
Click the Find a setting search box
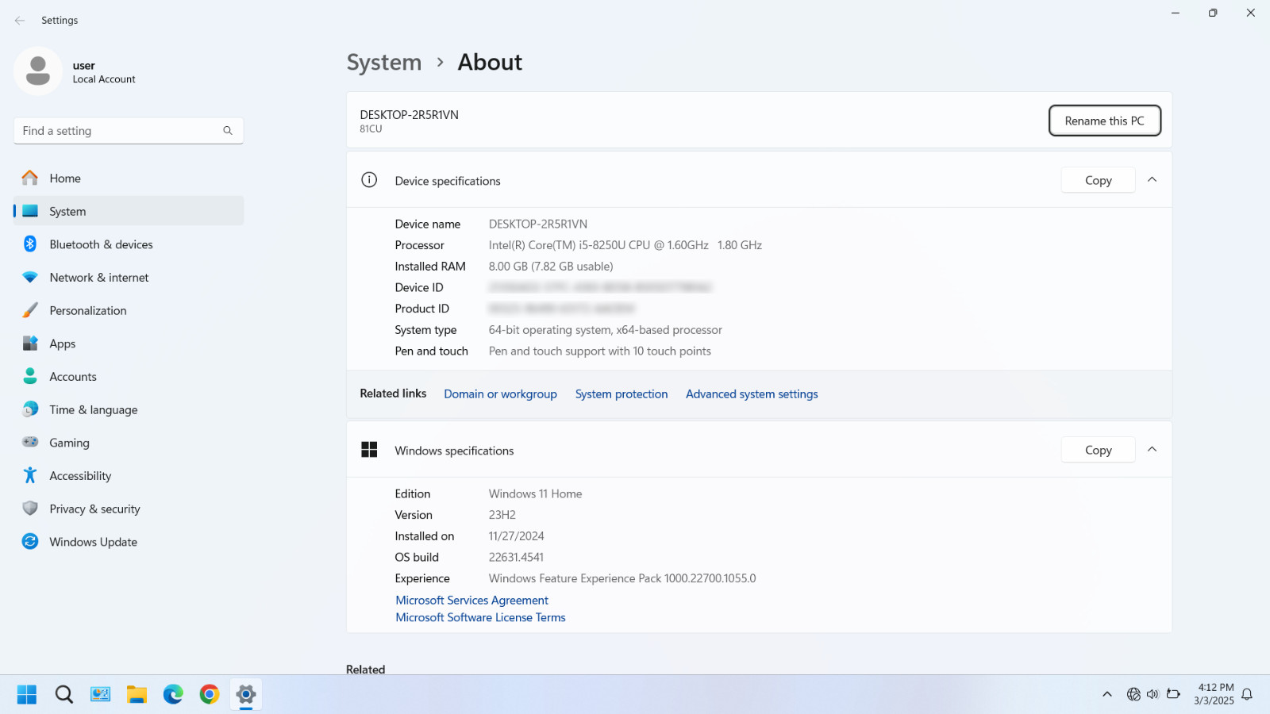[129, 131]
